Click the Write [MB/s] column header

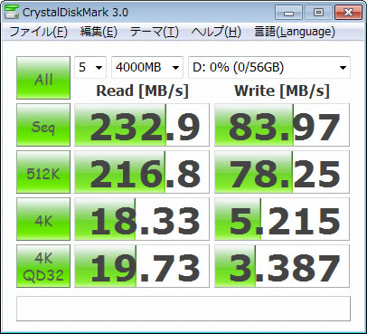282,91
